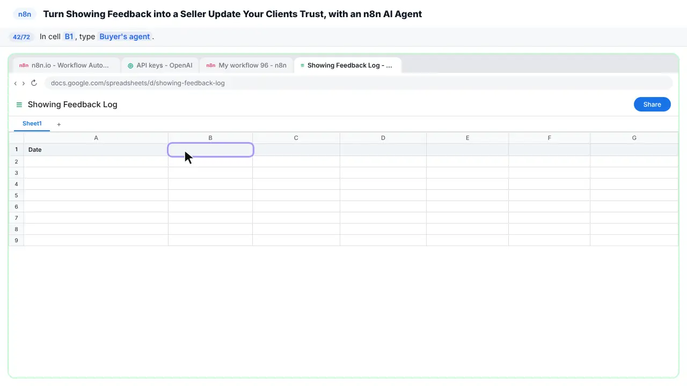
Task: Select column A header
Action: tap(96, 138)
